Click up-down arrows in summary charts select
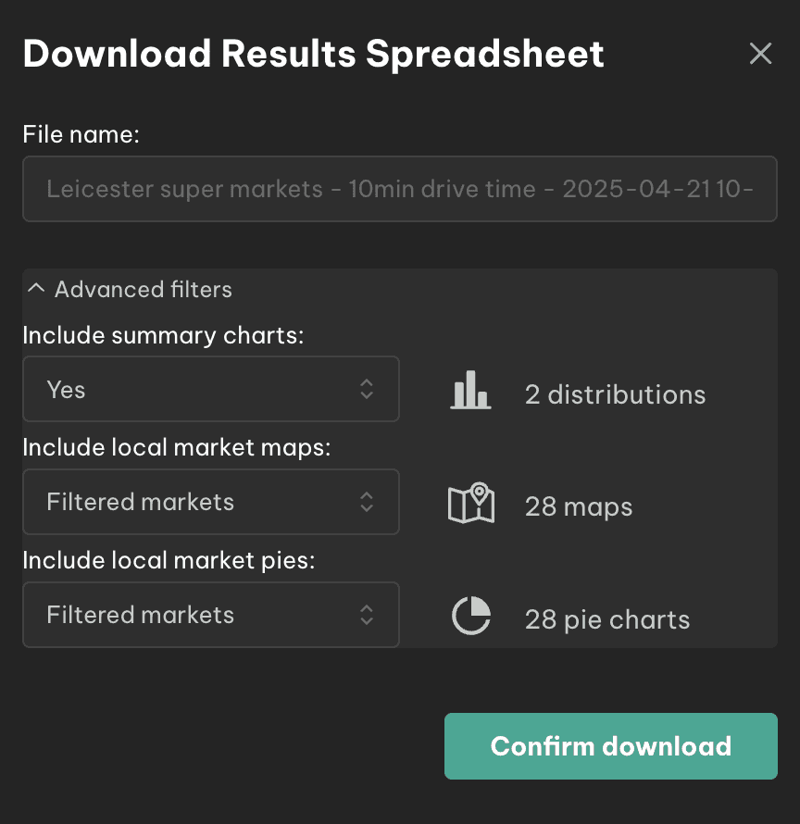 (367, 390)
